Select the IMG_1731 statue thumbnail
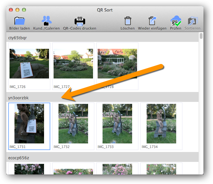This screenshot has width=213, height=184. [x=29, y=124]
